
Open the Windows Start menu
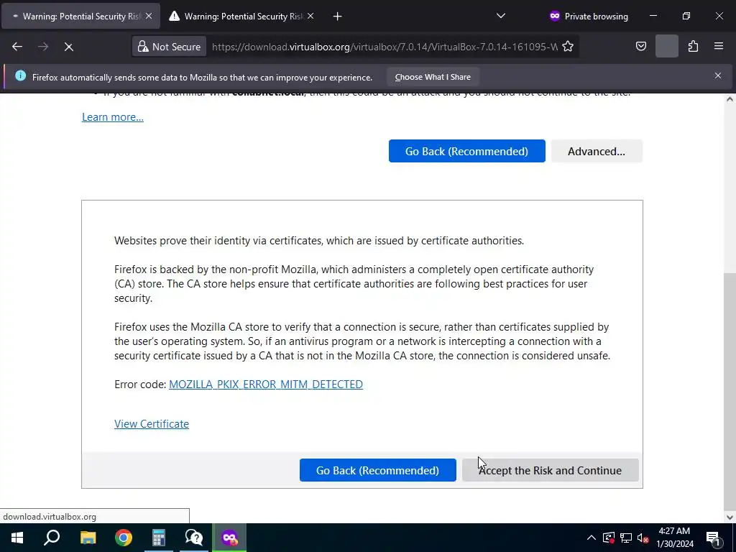click(17, 538)
